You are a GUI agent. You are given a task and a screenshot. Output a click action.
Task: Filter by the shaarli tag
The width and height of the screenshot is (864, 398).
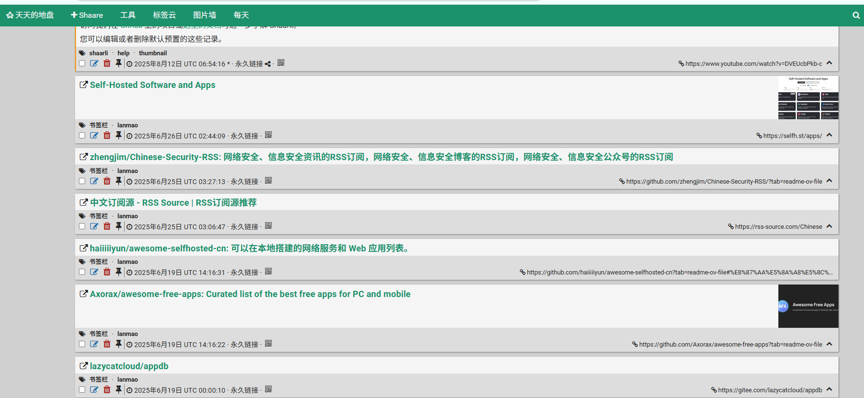click(99, 53)
